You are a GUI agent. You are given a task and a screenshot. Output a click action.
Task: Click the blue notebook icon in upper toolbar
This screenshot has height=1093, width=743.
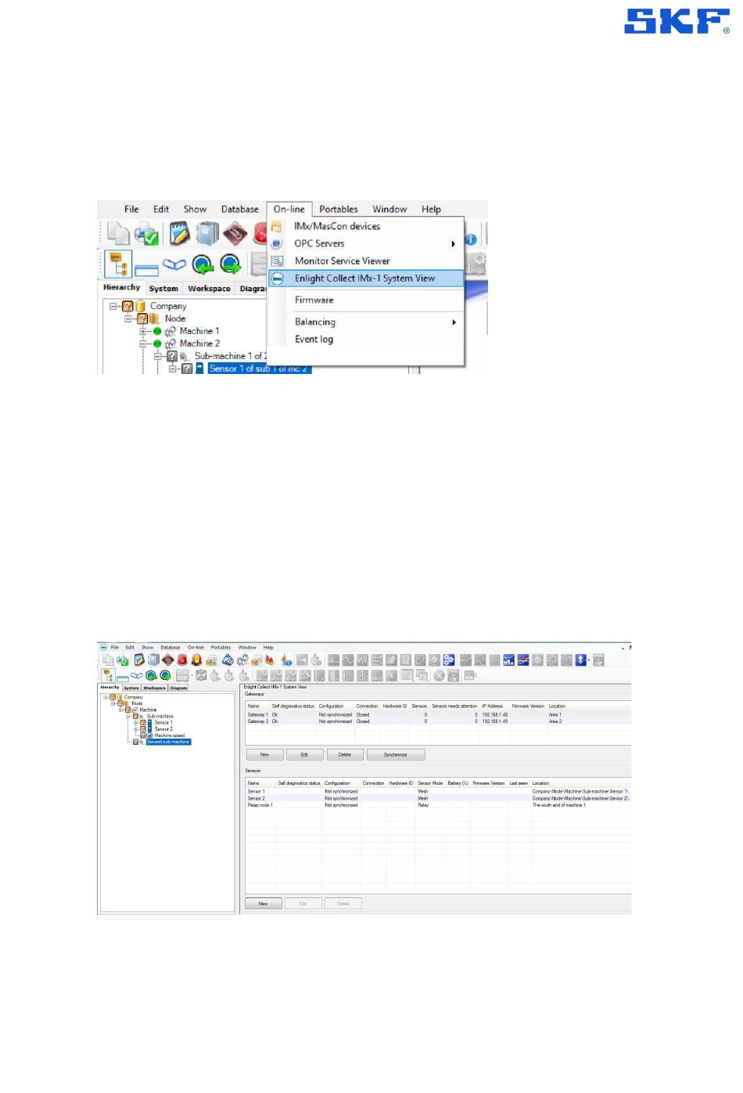tap(207, 233)
